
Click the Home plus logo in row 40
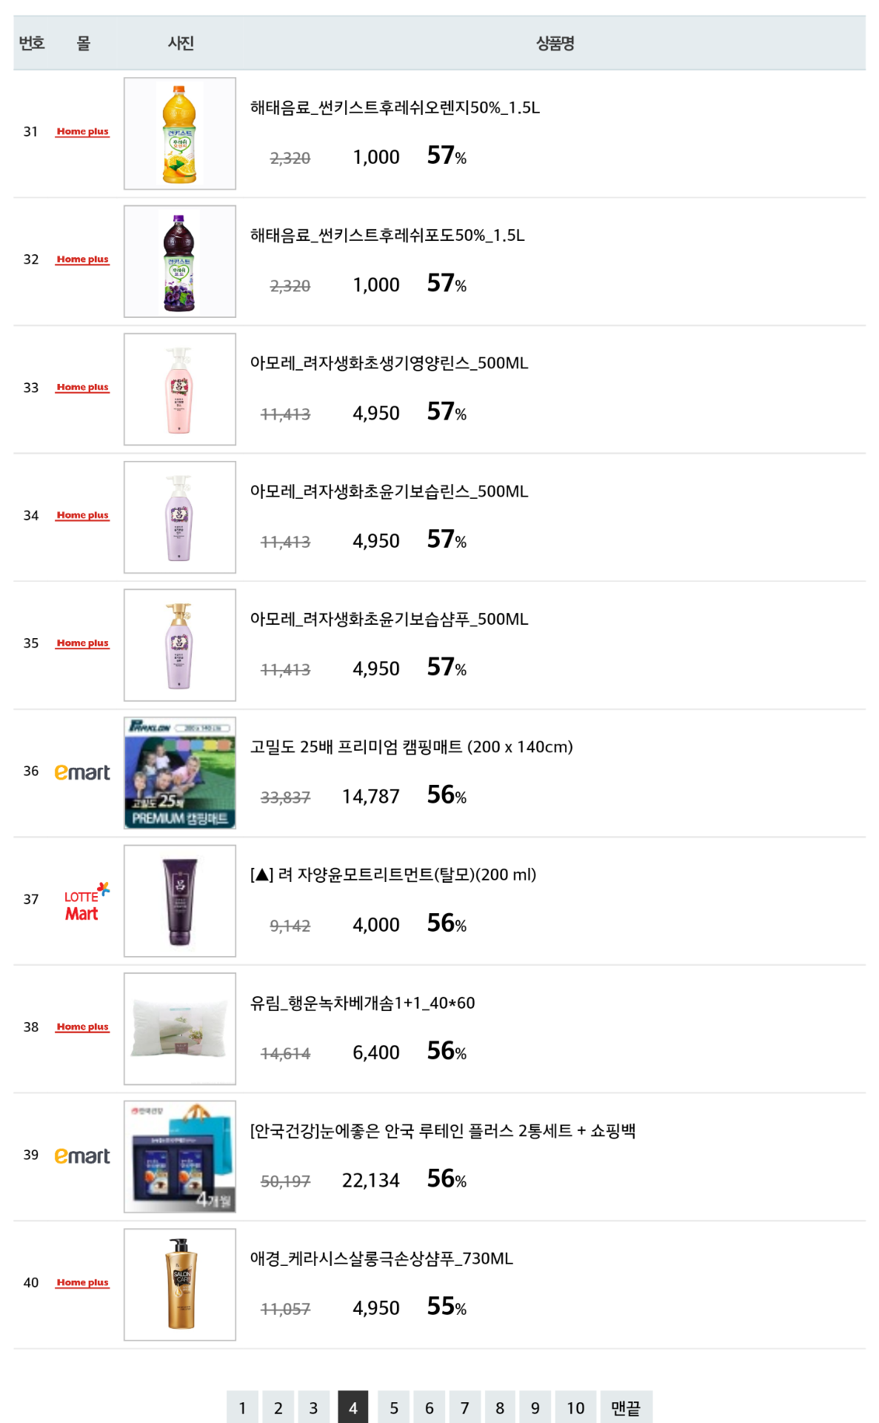[82, 1283]
